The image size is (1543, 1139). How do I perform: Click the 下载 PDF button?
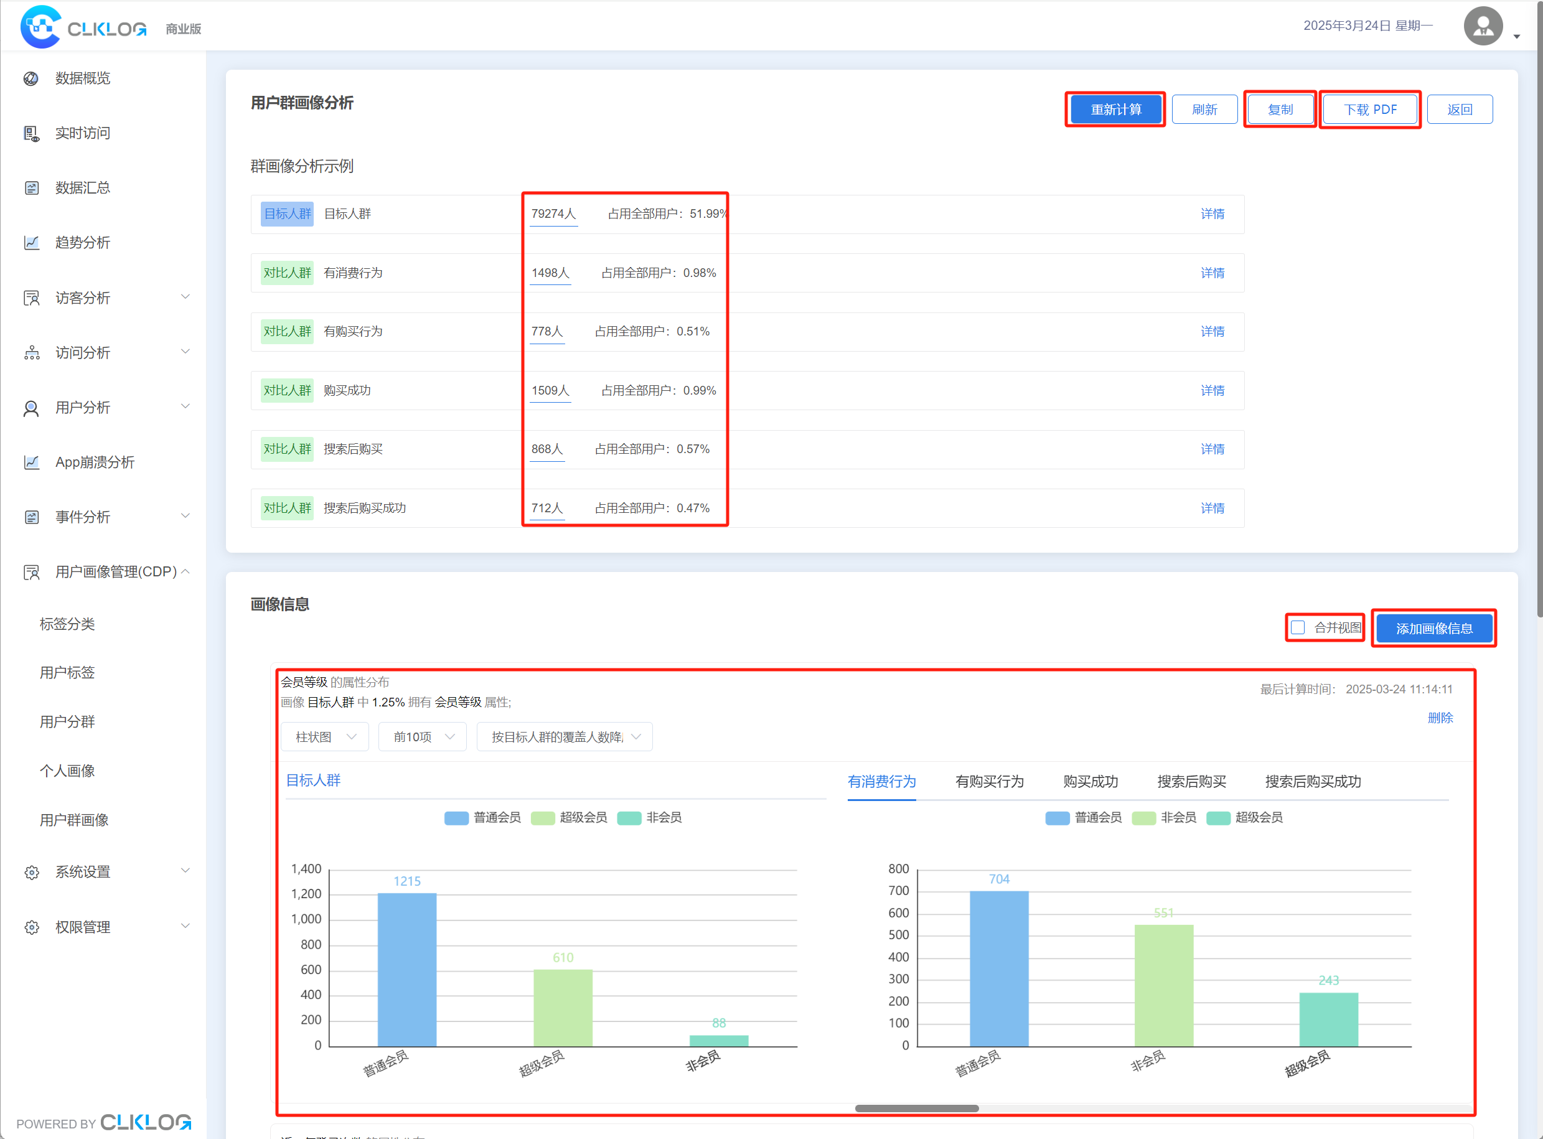1369,110
